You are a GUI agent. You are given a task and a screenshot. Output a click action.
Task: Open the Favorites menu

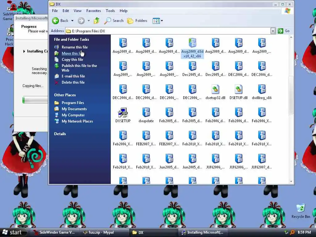(94, 11)
